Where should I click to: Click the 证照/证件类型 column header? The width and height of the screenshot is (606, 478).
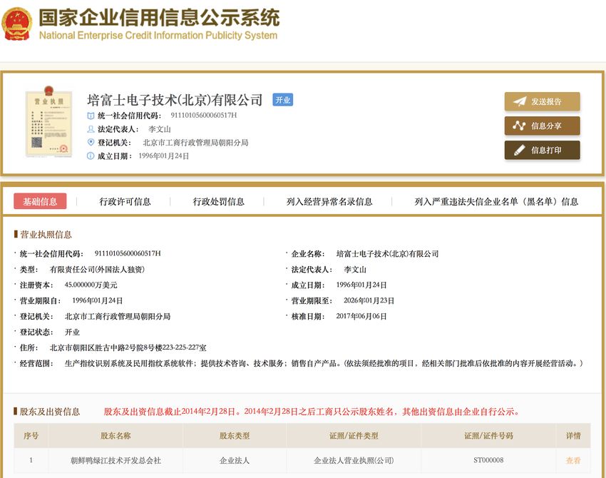tap(354, 436)
